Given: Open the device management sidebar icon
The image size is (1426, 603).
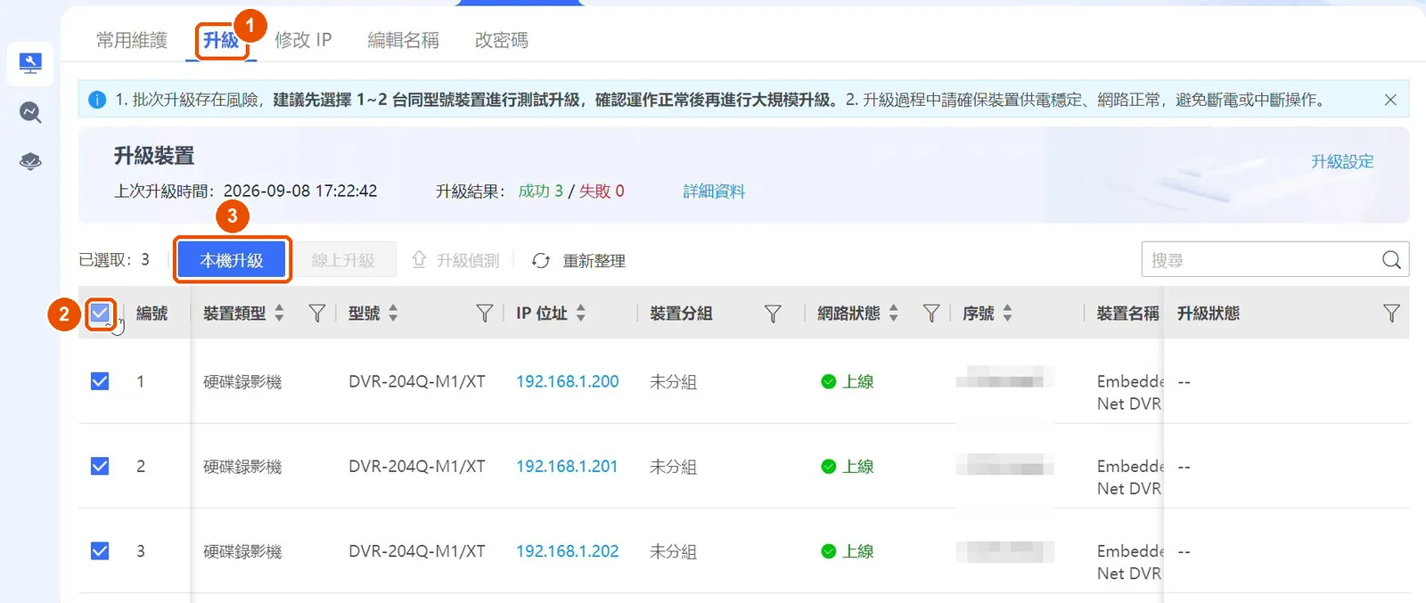Looking at the screenshot, I should 30,63.
